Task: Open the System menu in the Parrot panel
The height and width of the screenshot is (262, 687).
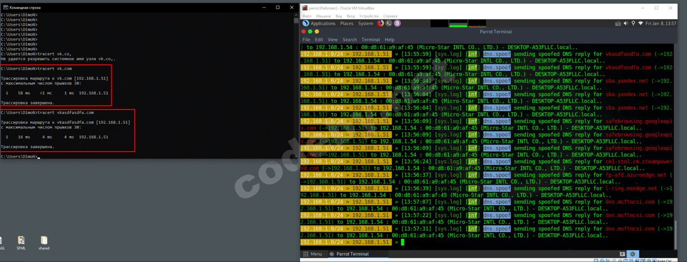Action: 365,24
